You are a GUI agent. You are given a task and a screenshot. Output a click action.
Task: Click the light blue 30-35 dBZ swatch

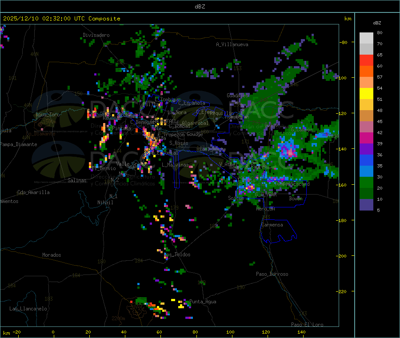click(x=366, y=171)
